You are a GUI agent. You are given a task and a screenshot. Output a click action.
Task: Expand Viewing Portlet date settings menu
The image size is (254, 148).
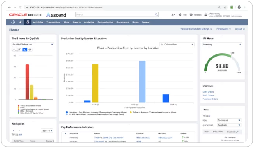point(196,29)
